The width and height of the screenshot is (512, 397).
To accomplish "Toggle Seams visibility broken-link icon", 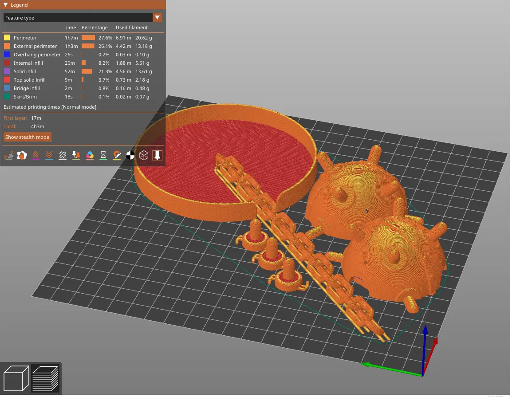I will point(63,155).
